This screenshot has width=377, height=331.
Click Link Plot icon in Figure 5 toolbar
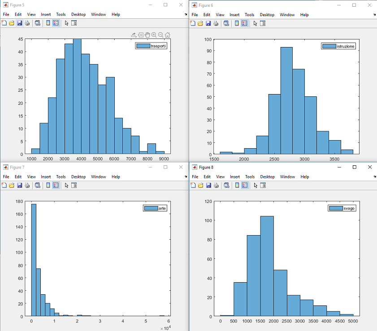pos(38,23)
